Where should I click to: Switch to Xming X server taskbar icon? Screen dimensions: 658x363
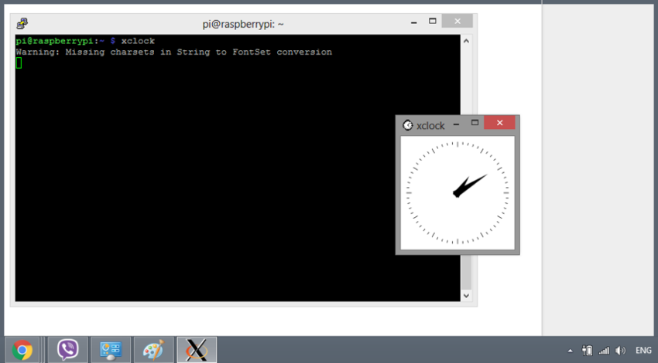(197, 350)
